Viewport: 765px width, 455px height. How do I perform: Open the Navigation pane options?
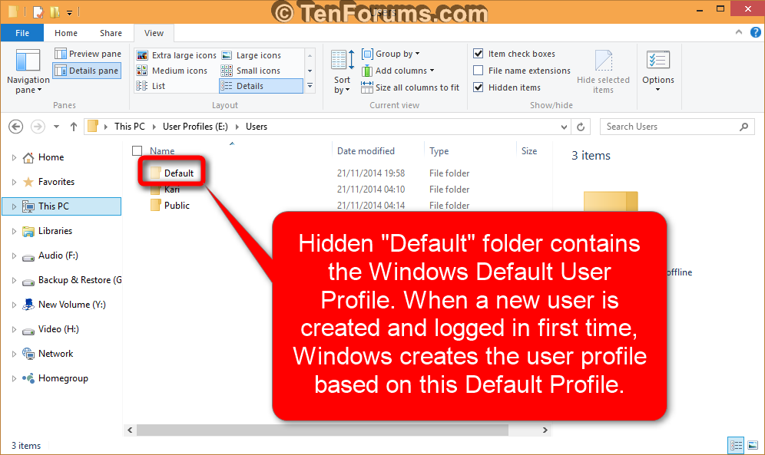click(x=28, y=71)
